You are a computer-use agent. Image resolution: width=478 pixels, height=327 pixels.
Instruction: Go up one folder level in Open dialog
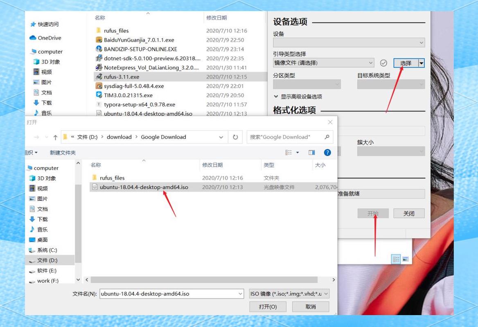(55, 137)
